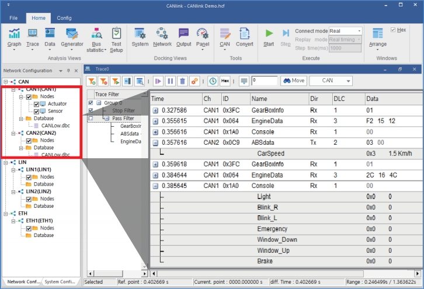424x289 pixels.
Task: Toggle CAN1 Nodes checkbox
Action: [29, 97]
